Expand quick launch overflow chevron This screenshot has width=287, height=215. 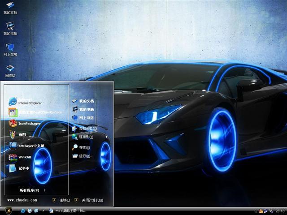point(43,211)
